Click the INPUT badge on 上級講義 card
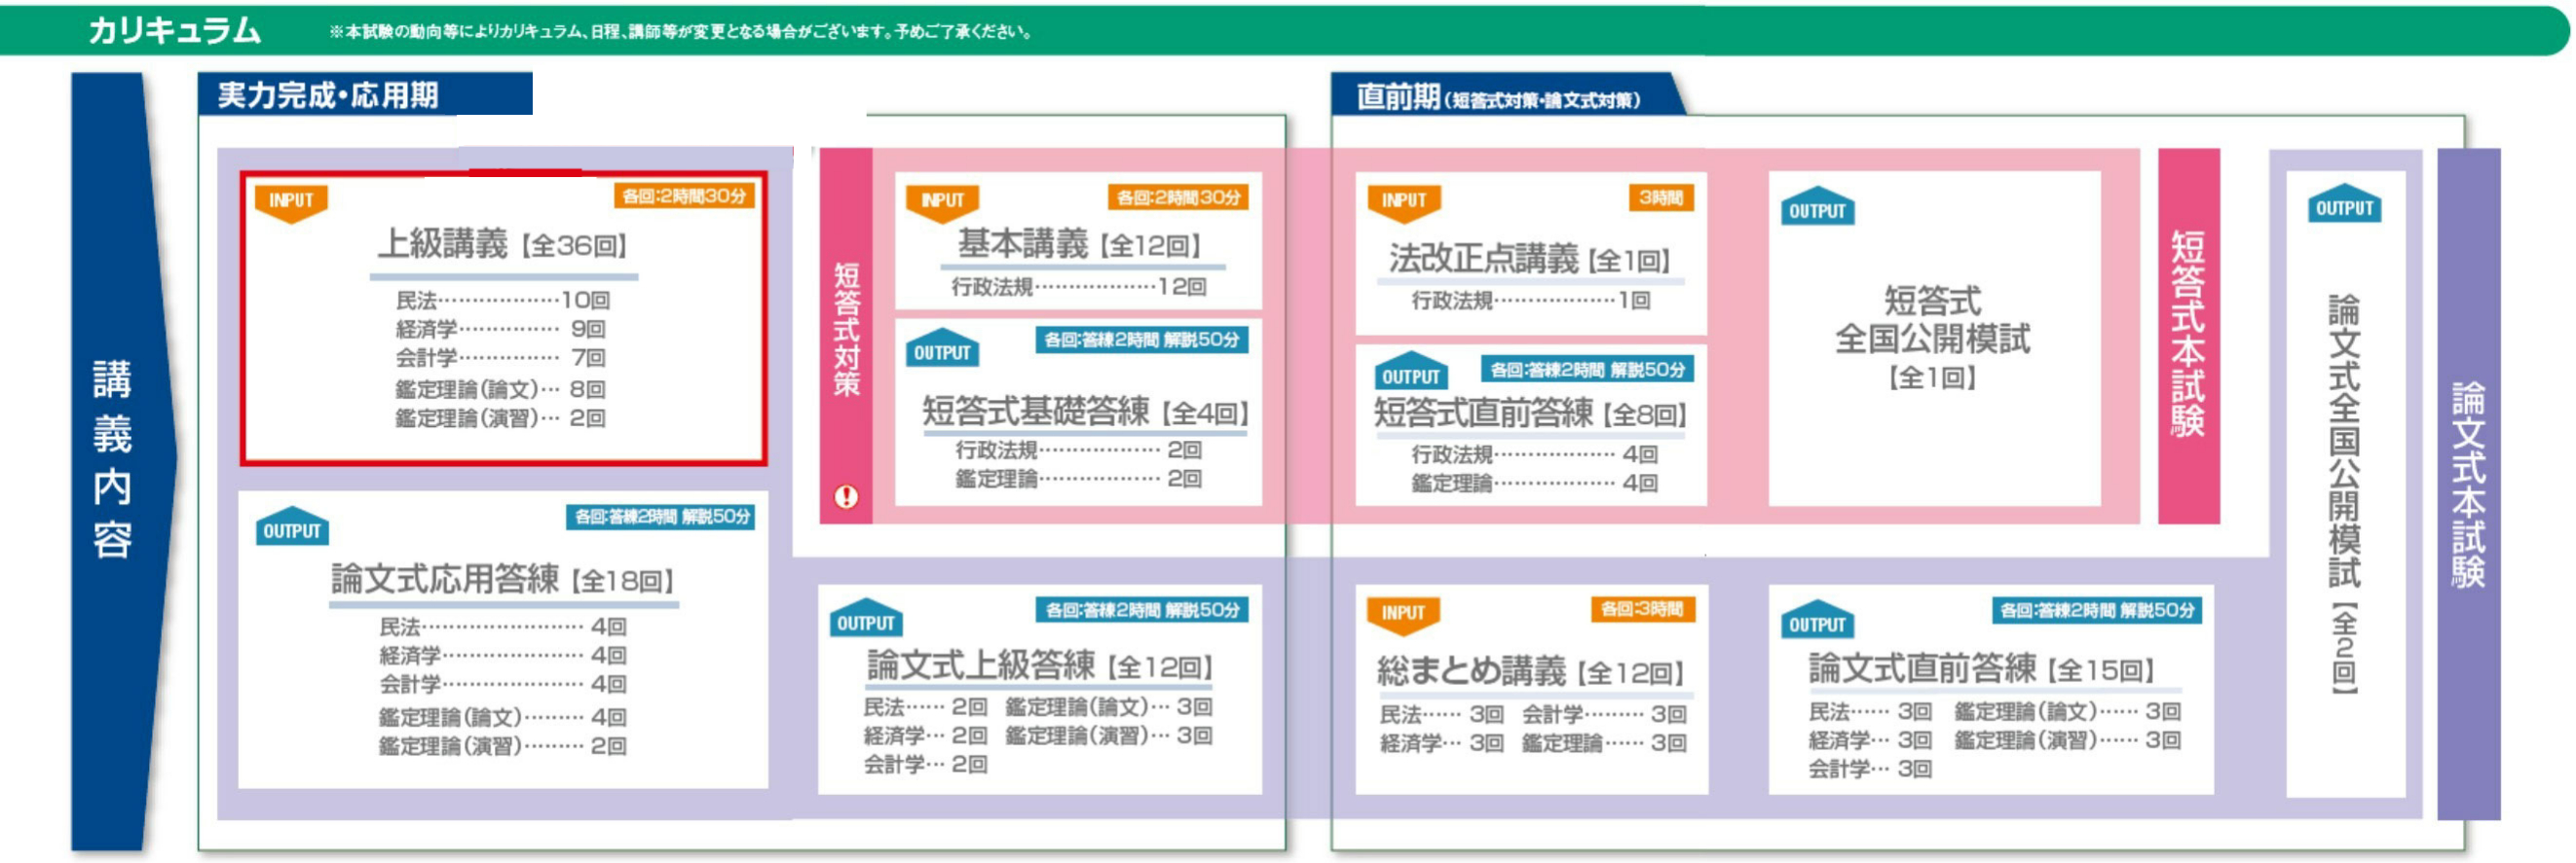The image size is (2576, 863). 291,200
